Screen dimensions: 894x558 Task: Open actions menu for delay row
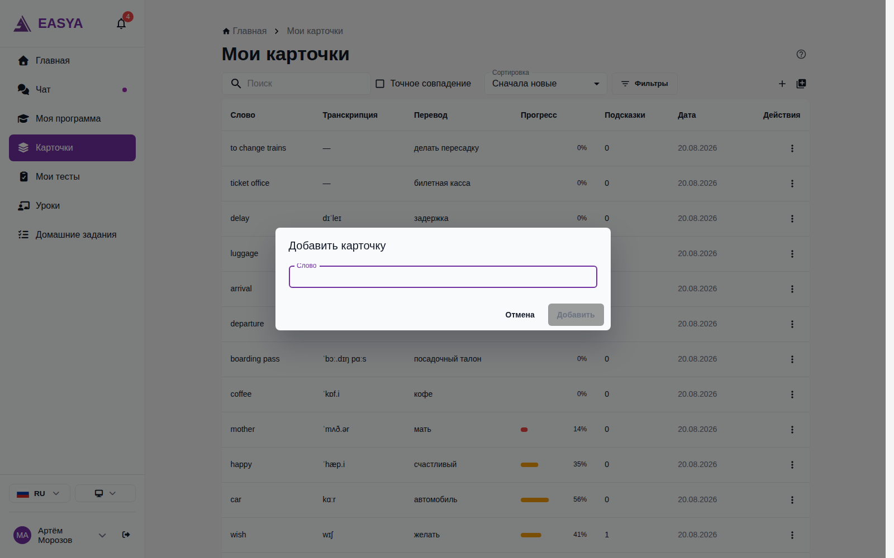792,219
